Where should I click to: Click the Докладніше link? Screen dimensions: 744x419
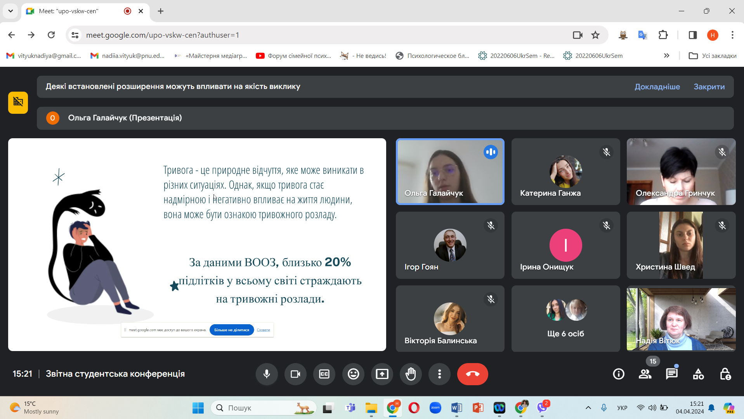click(x=657, y=87)
